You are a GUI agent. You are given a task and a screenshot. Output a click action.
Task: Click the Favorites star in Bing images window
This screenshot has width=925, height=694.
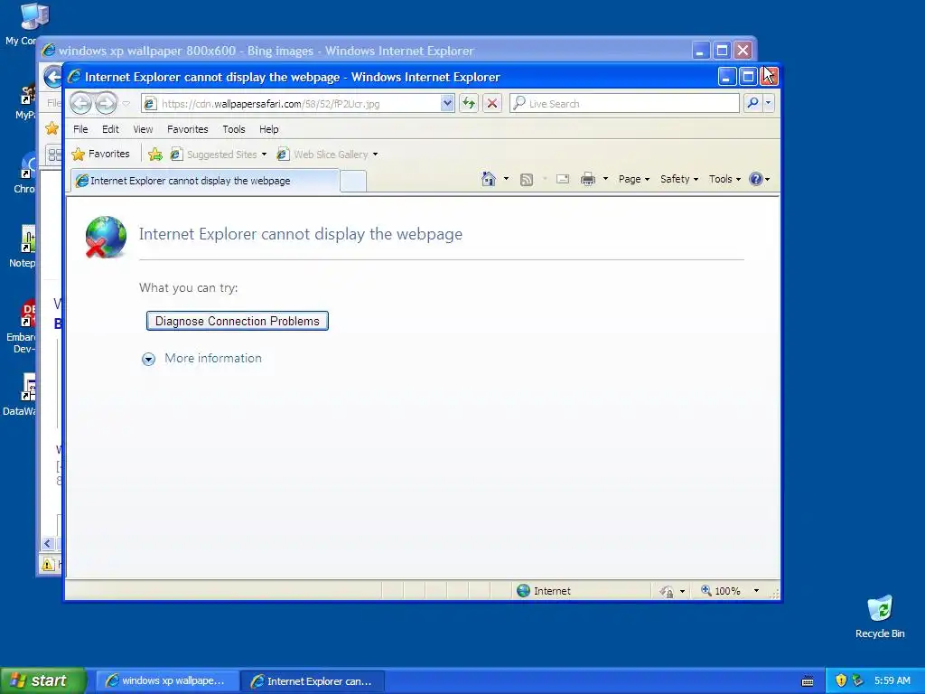point(51,128)
